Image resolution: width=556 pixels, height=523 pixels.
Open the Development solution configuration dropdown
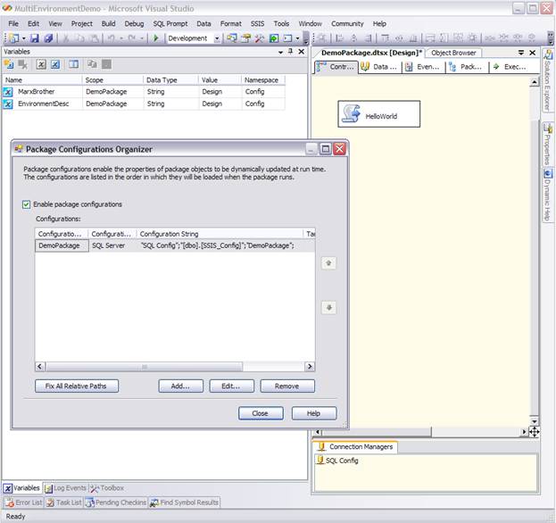(x=217, y=38)
